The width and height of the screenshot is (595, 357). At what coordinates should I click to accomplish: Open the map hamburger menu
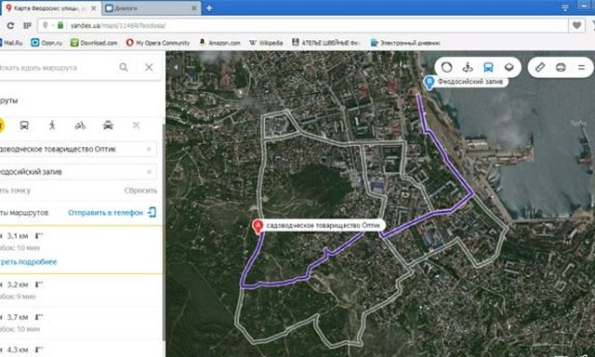[x=581, y=68]
